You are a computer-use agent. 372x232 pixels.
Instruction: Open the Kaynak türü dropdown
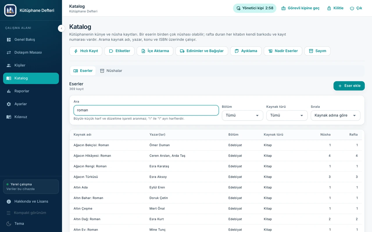point(287,115)
